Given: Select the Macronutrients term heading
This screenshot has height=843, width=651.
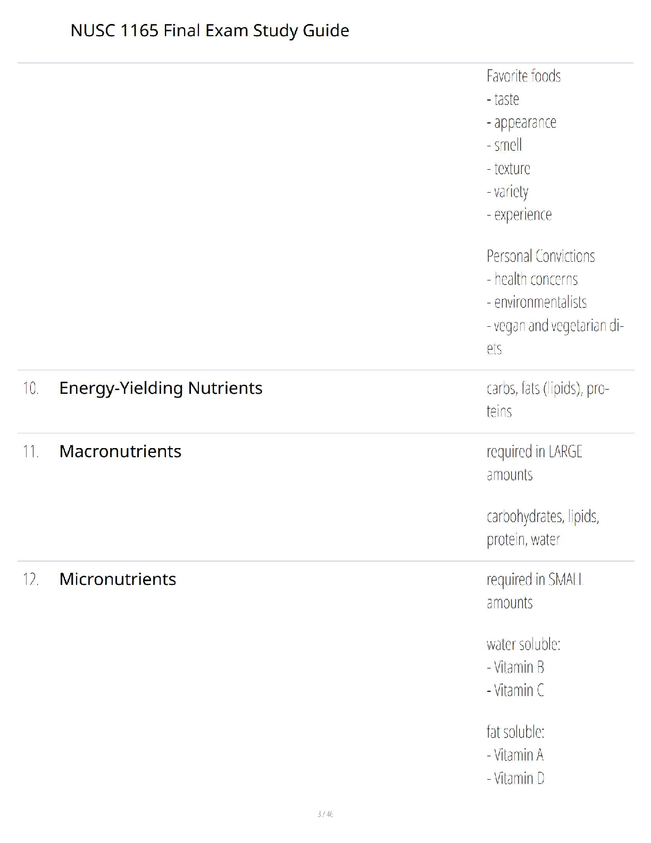Looking at the screenshot, I should click(120, 451).
